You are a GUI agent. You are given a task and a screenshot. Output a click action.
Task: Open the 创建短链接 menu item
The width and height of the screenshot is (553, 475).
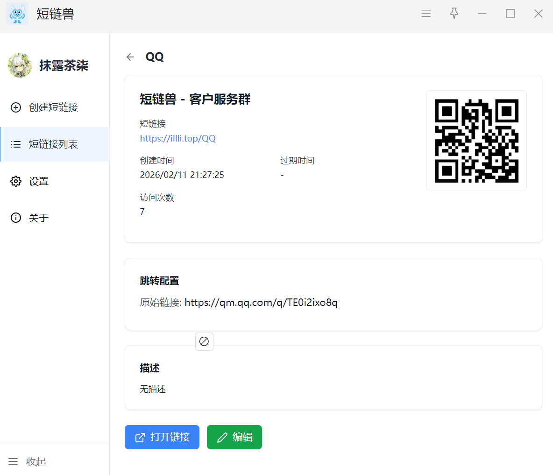(53, 107)
